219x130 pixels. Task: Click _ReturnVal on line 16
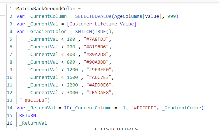pyautogui.click(x=33, y=123)
